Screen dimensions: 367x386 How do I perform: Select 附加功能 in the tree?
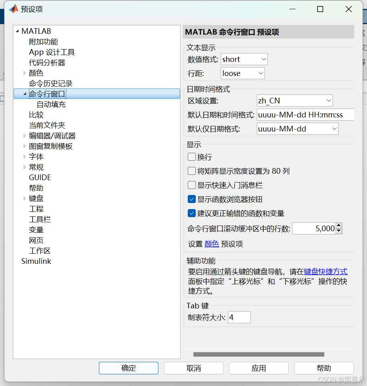[43, 41]
